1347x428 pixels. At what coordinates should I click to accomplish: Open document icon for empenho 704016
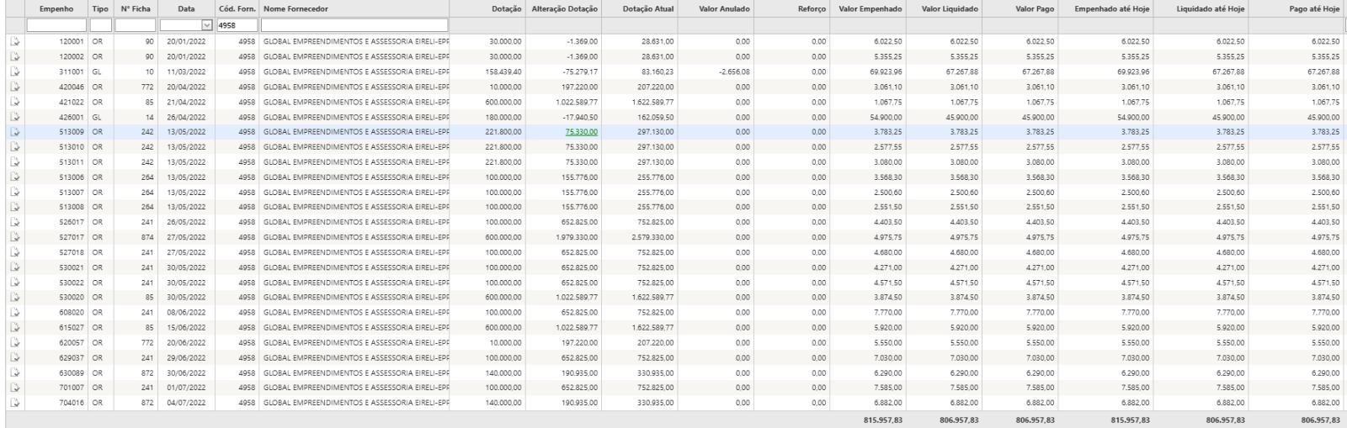pyautogui.click(x=14, y=403)
